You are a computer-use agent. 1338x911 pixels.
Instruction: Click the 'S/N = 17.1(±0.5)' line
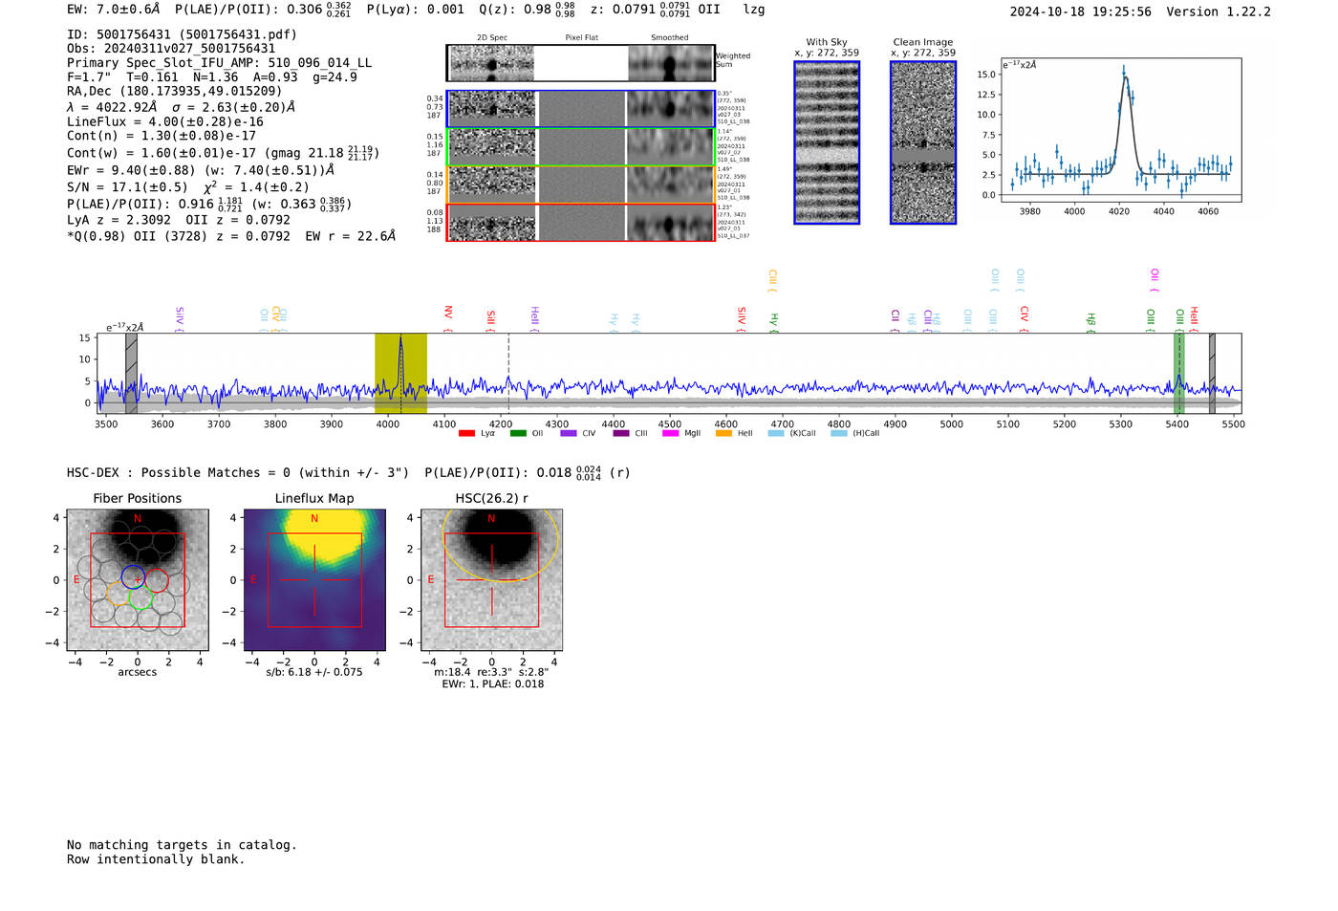[188, 187]
